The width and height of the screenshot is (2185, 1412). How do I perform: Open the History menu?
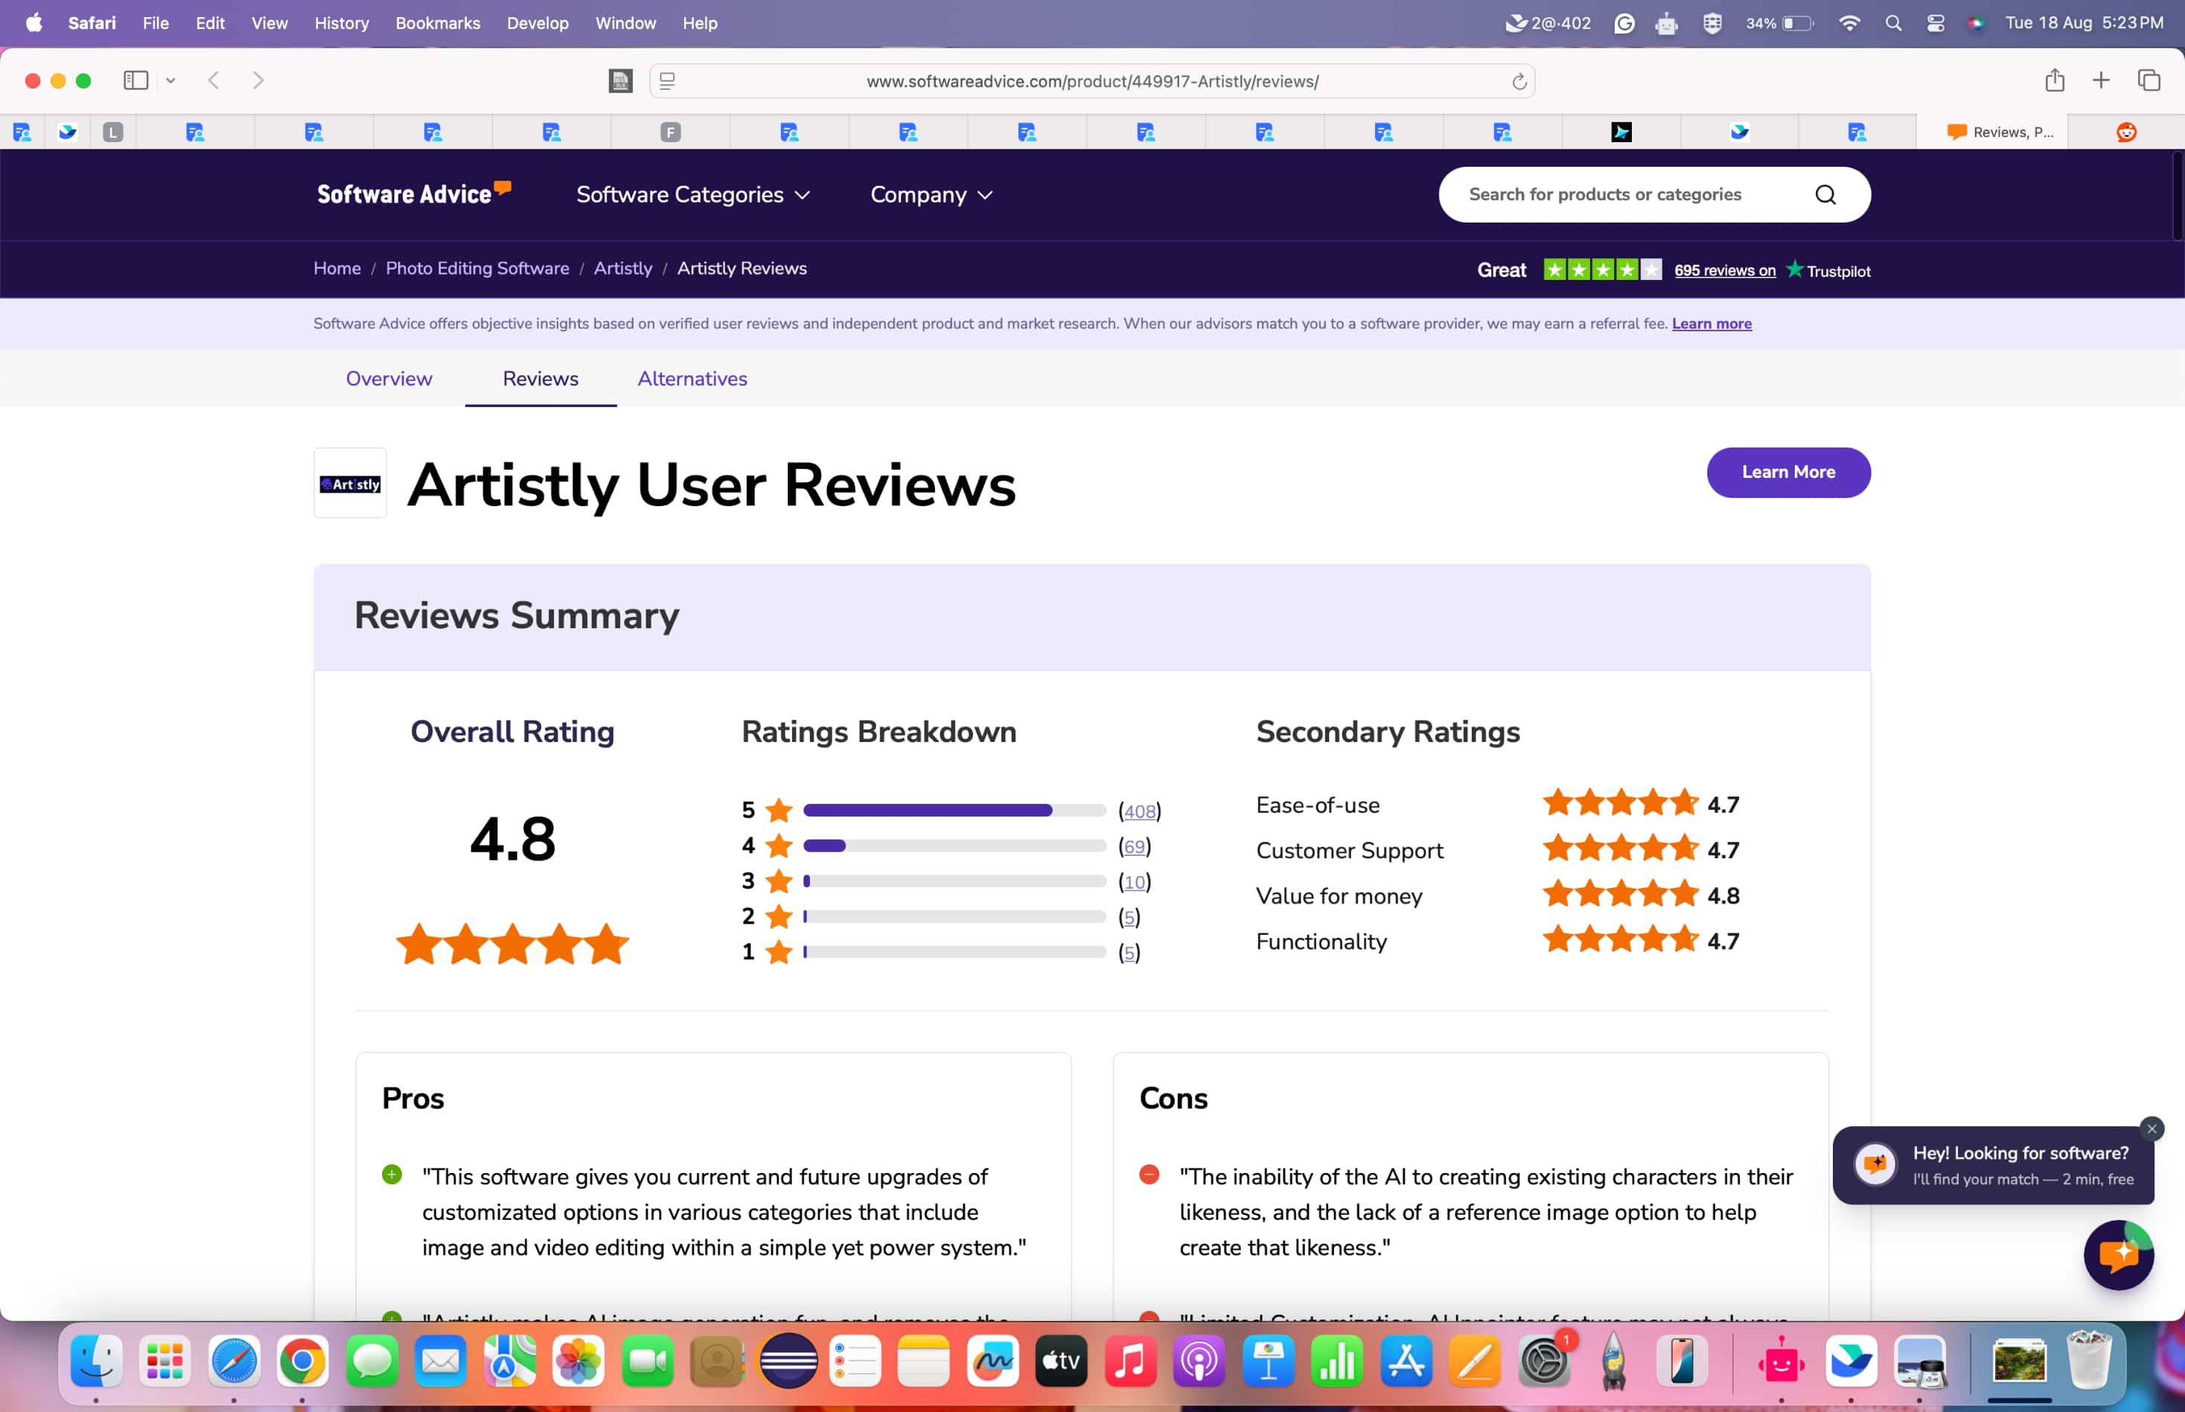(x=341, y=23)
